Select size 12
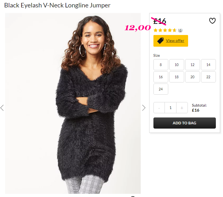Screen dimensions: 223x197 coord(192,65)
